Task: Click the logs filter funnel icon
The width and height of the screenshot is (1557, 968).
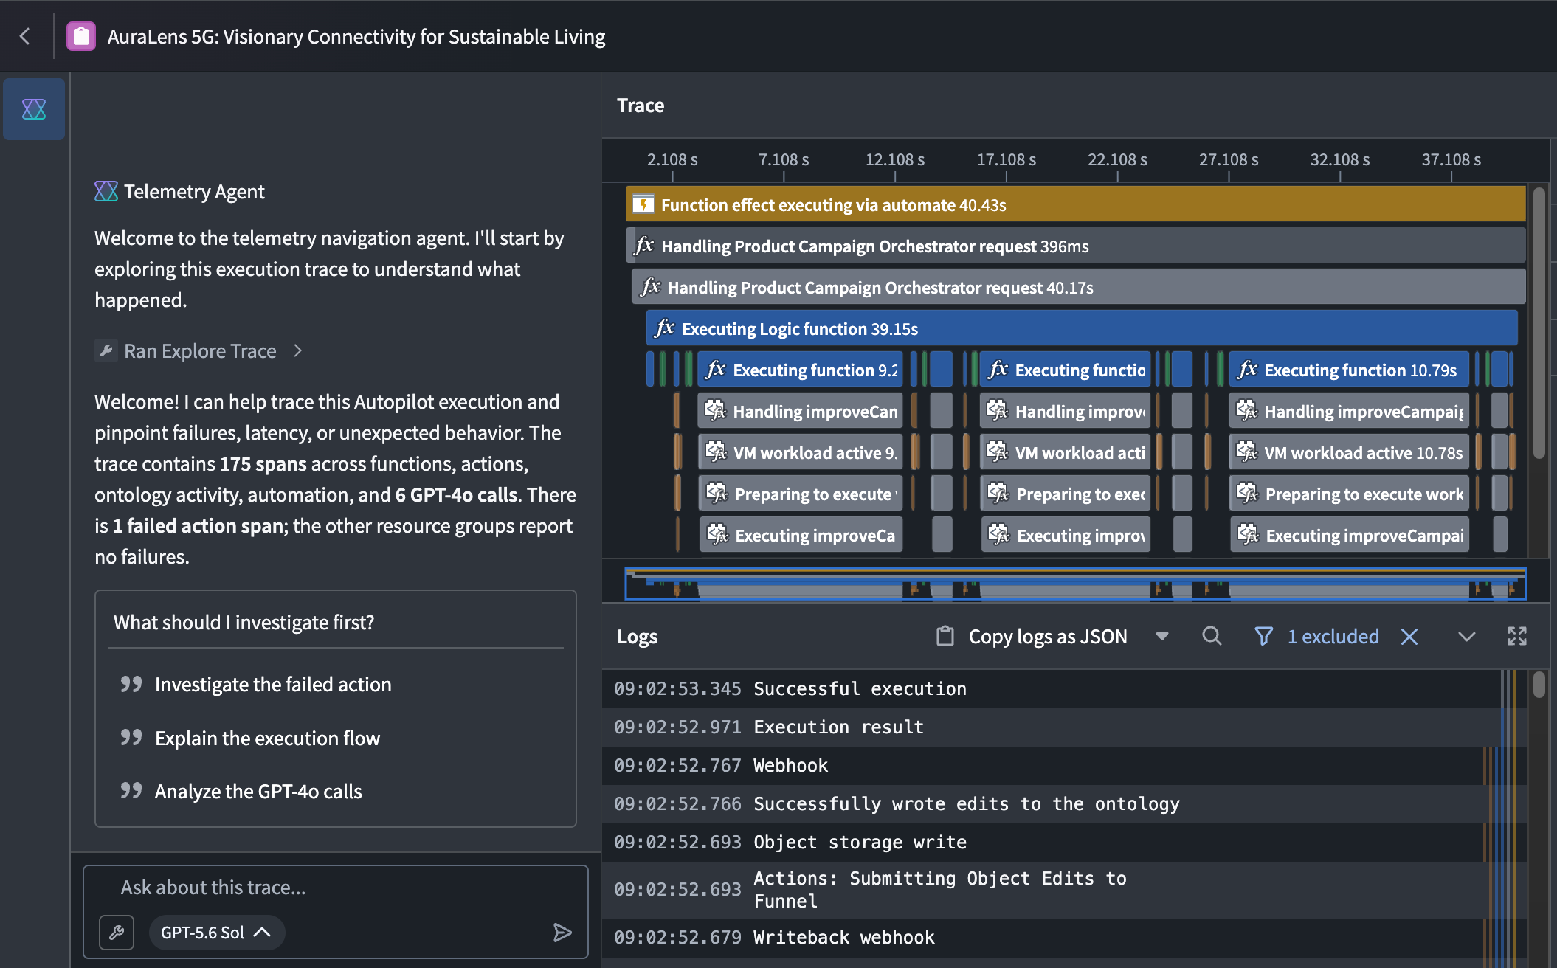Action: pyautogui.click(x=1263, y=636)
